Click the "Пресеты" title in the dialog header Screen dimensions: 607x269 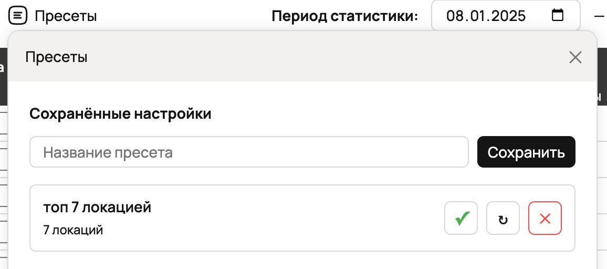(56, 57)
